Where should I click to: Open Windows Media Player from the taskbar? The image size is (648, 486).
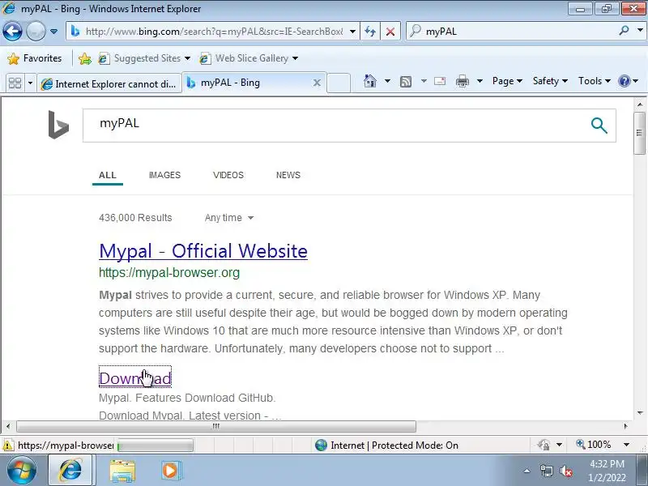[x=170, y=471]
